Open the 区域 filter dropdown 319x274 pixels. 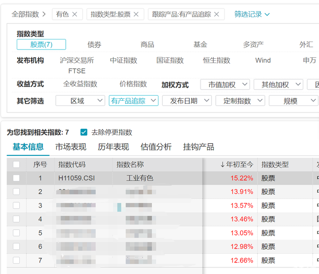[80, 101]
